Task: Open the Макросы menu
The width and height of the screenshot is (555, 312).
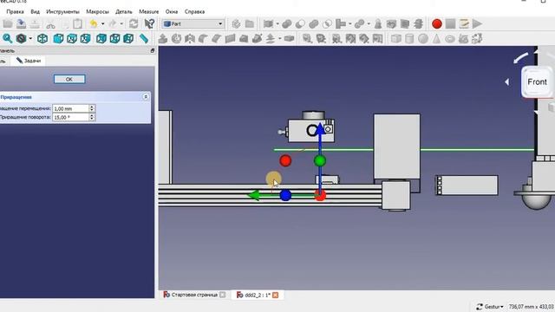Action: (97, 11)
